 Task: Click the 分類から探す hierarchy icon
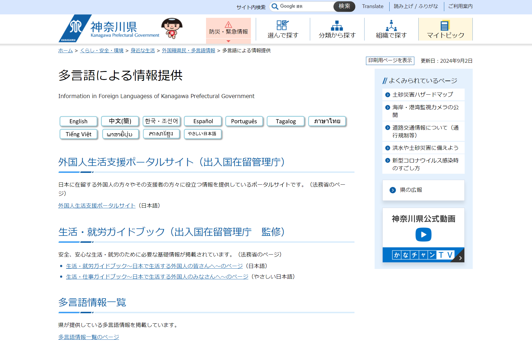click(337, 25)
